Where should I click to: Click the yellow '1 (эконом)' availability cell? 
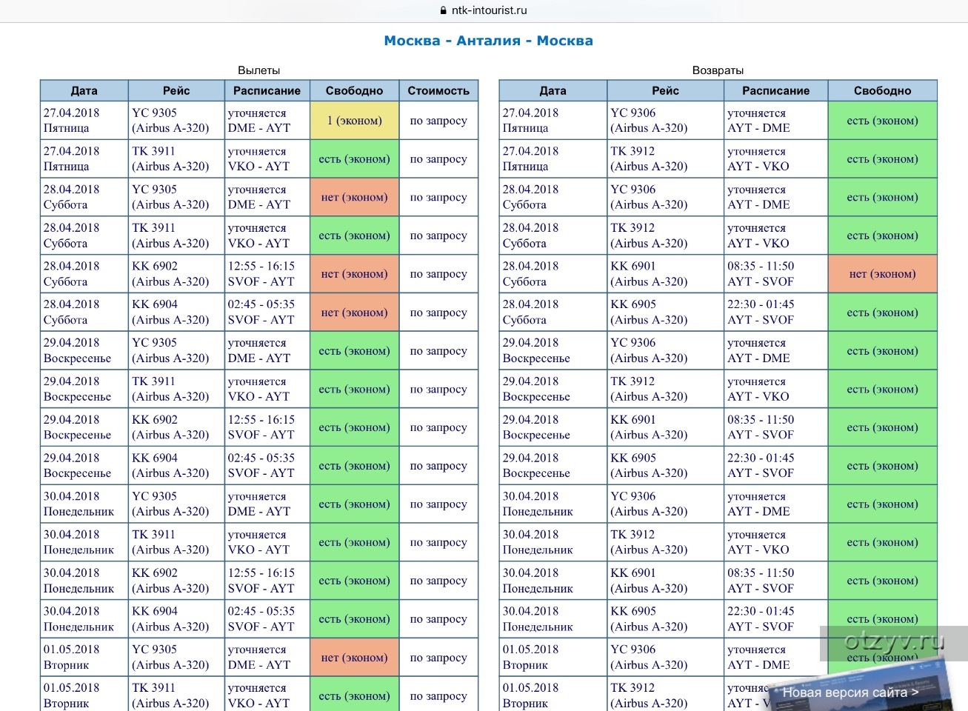[354, 121]
